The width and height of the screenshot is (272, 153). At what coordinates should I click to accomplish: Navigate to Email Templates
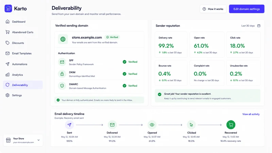point(23,53)
